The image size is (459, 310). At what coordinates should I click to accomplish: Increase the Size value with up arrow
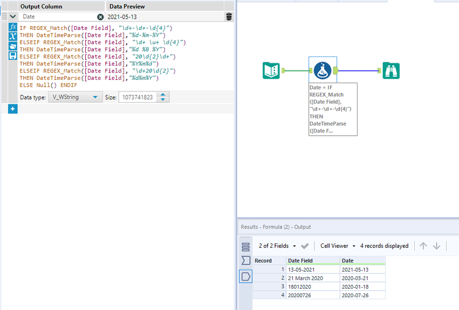pos(163,94)
